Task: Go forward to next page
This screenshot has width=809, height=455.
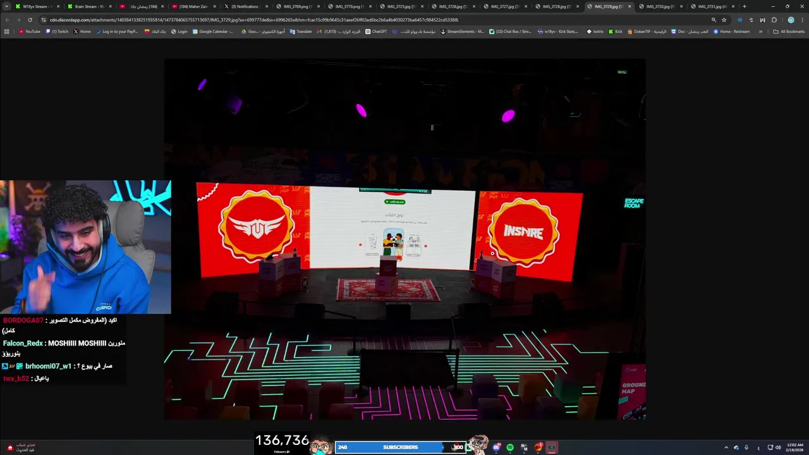Action: pyautogui.click(x=18, y=20)
